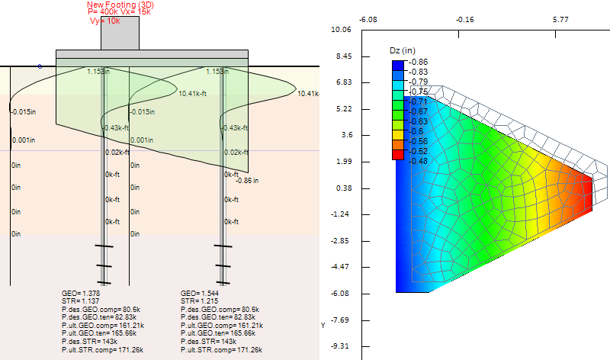Click the '1.99' Y-axis tick label
610x360 pixels.
click(x=344, y=162)
